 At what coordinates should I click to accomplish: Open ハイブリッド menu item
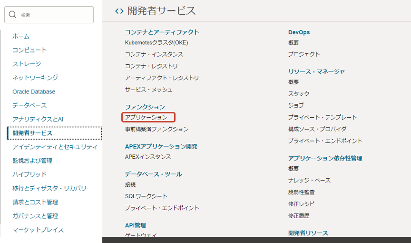click(x=29, y=174)
